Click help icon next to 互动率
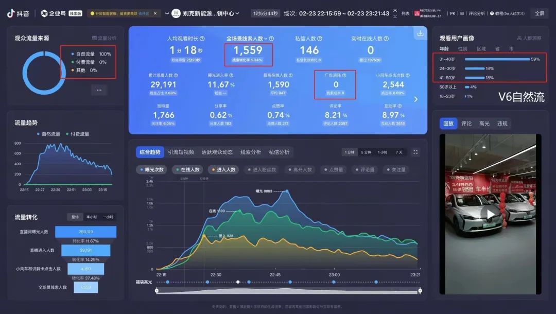This screenshot has width=556, height=314. point(399,106)
